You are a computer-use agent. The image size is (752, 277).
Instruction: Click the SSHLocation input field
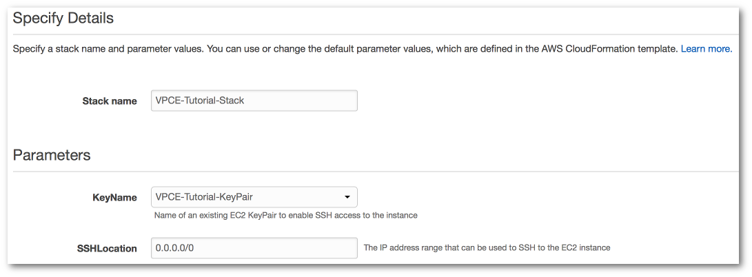pos(254,248)
